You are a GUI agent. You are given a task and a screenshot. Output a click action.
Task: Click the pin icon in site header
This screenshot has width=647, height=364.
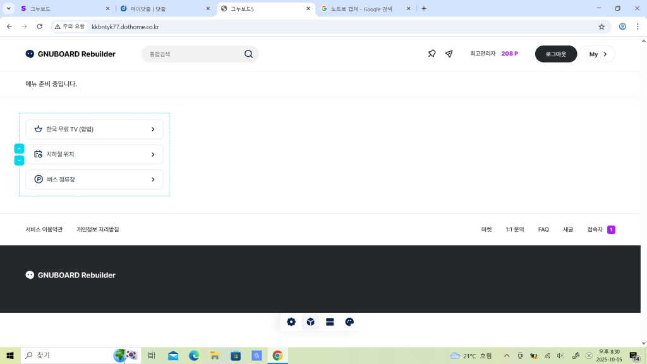tap(432, 54)
